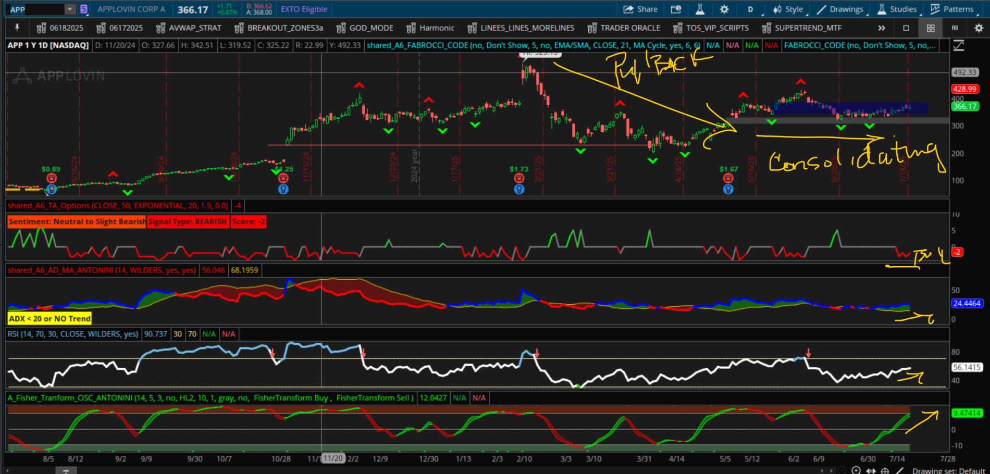Click the blue lightbulb event near 5/5

pos(728,190)
